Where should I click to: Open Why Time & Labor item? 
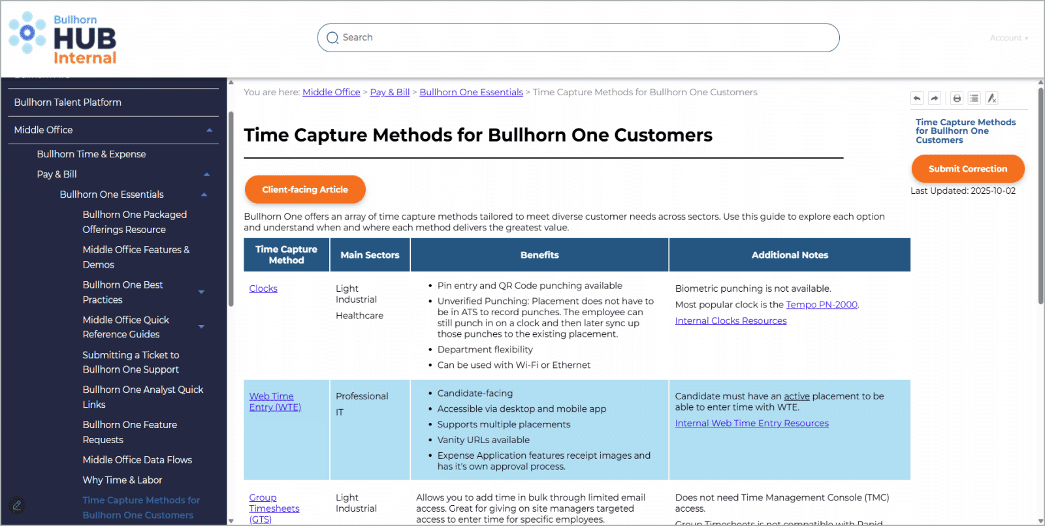point(122,480)
